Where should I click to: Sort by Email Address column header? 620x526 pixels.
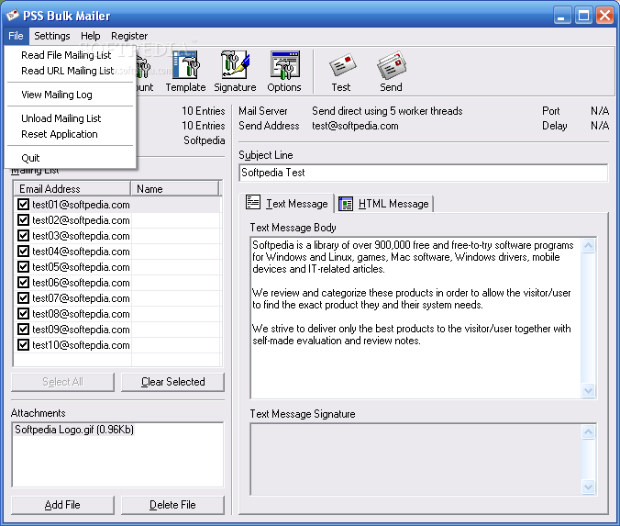tap(72, 189)
